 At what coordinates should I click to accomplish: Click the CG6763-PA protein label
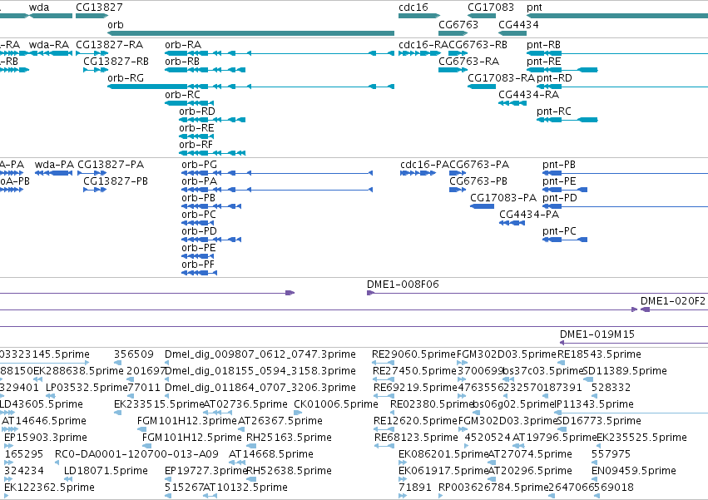click(479, 165)
